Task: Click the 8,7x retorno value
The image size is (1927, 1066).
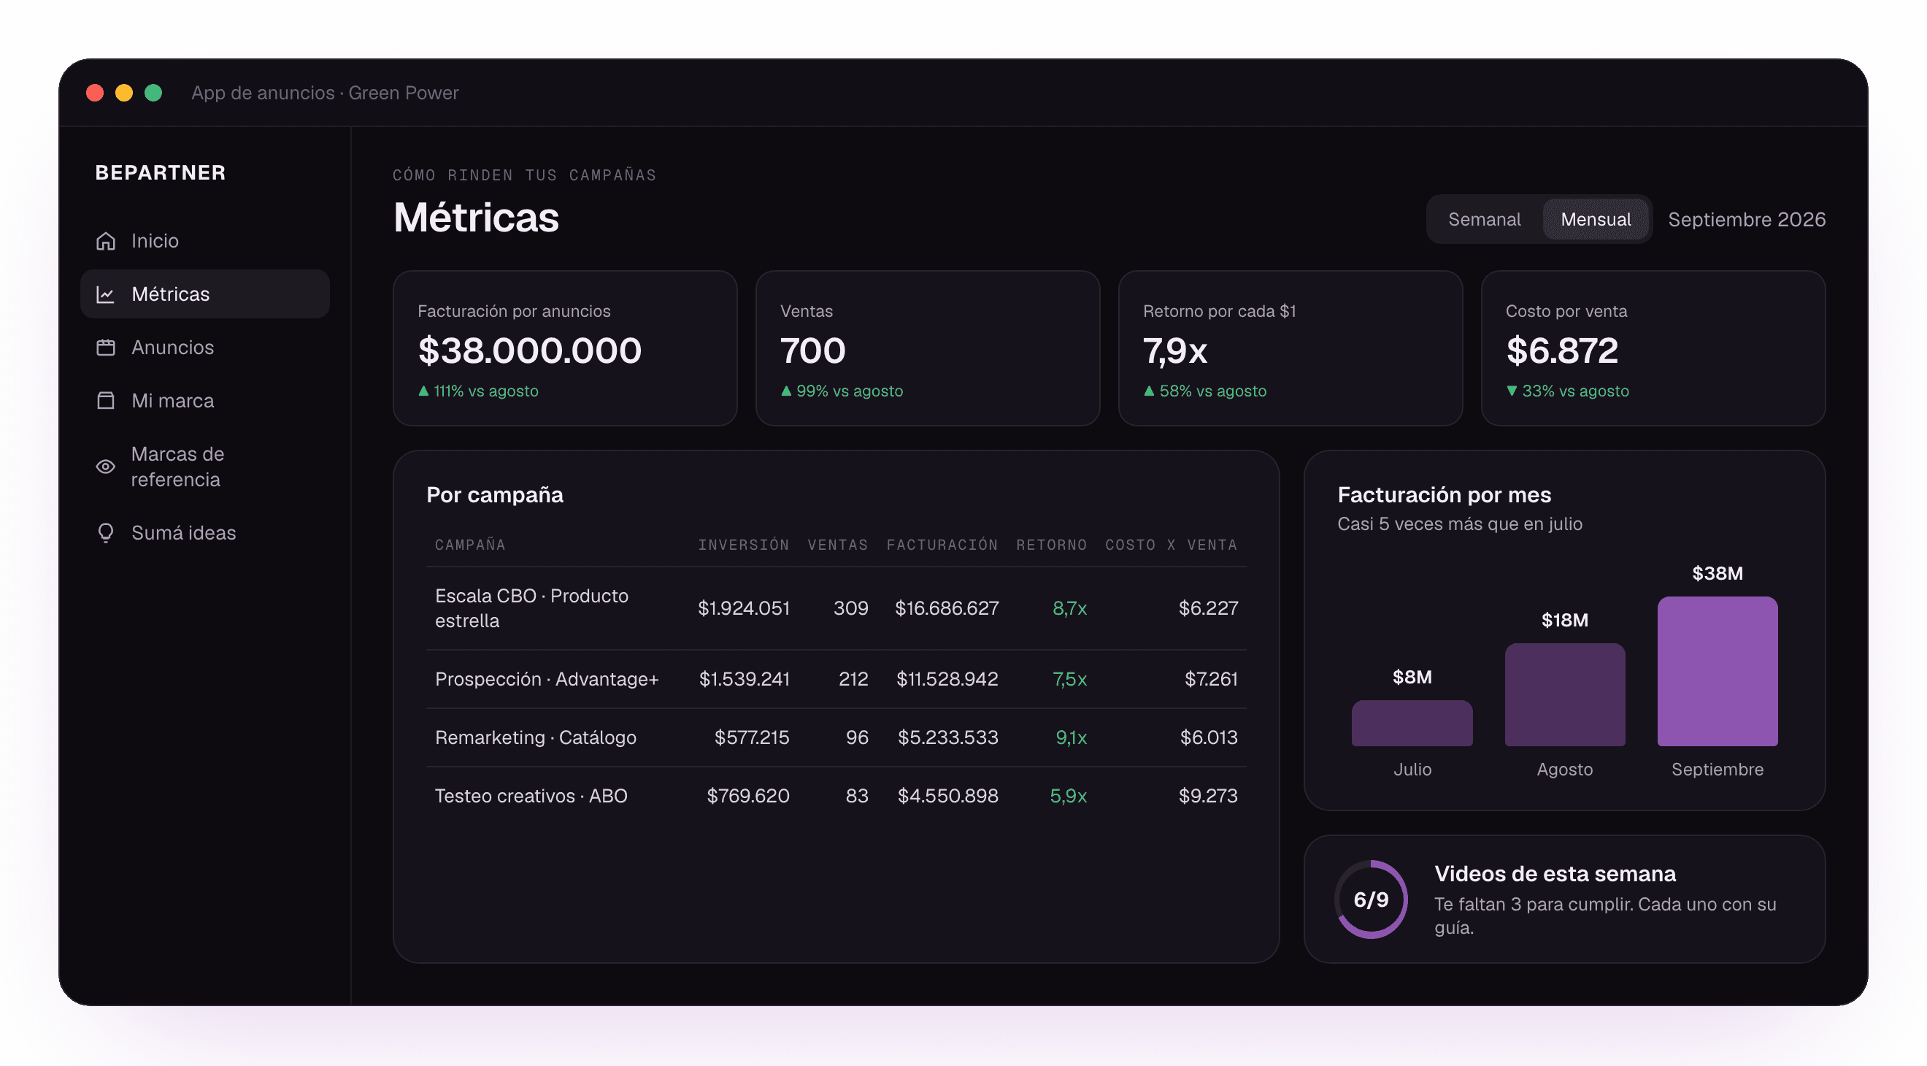Action: (1069, 608)
